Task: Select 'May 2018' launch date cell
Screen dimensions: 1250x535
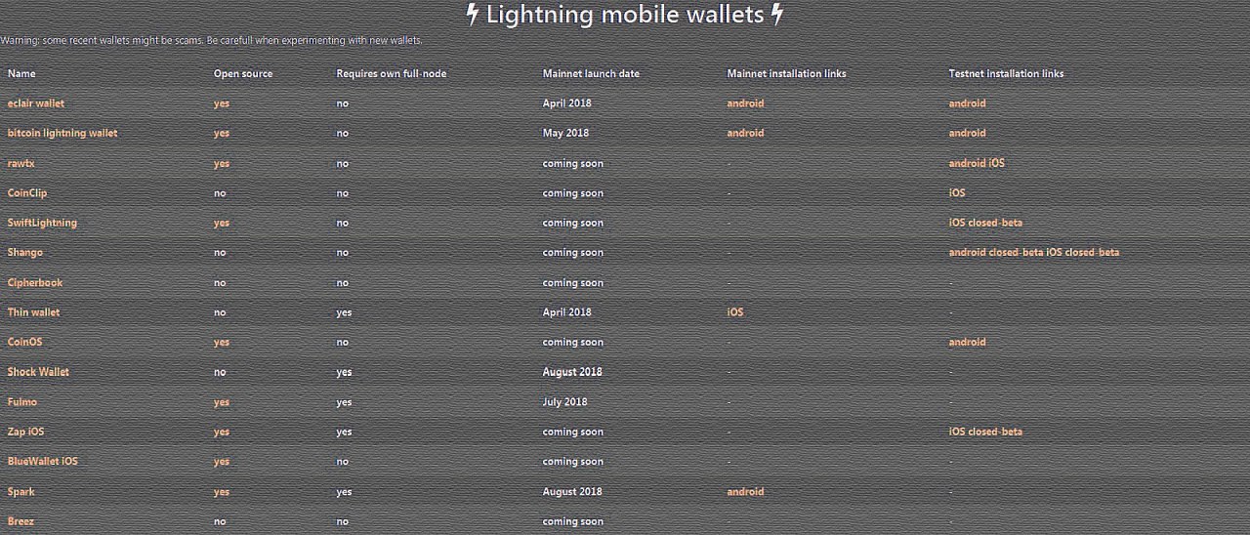Action: click(x=565, y=133)
